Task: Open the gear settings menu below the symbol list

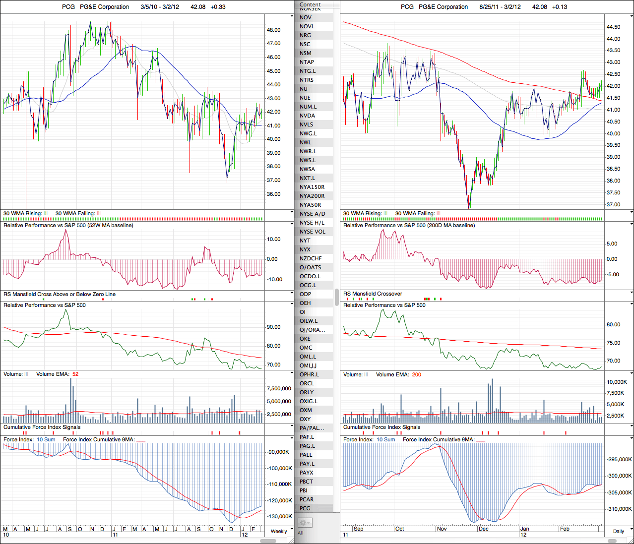Action: pyautogui.click(x=304, y=523)
